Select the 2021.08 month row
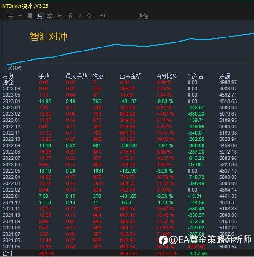 pos(120,228)
